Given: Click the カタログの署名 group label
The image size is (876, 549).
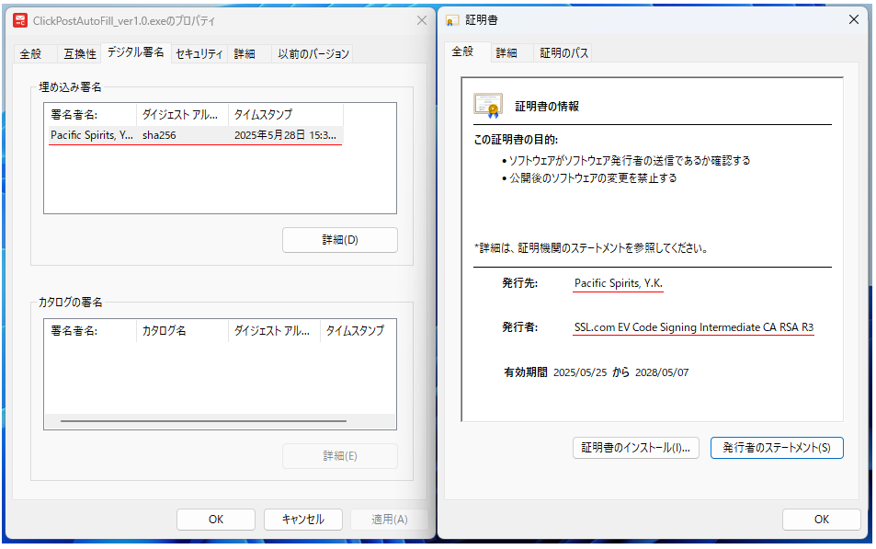Looking at the screenshot, I should tap(70, 303).
